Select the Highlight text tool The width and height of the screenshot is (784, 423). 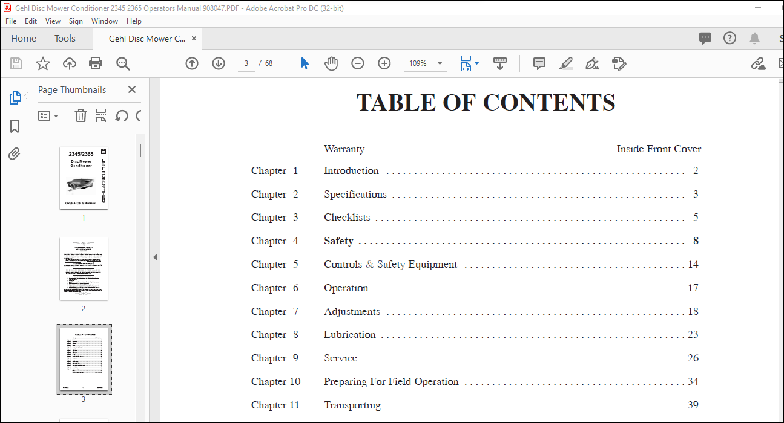[x=566, y=63]
